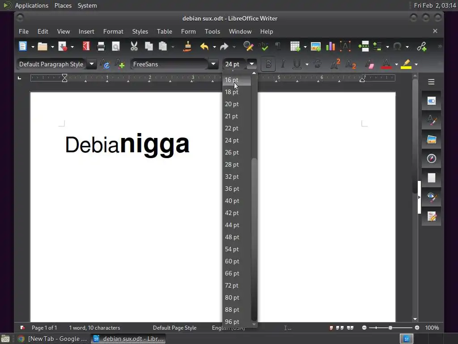
Task: Create a new document via New icon
Action: pyautogui.click(x=23, y=46)
